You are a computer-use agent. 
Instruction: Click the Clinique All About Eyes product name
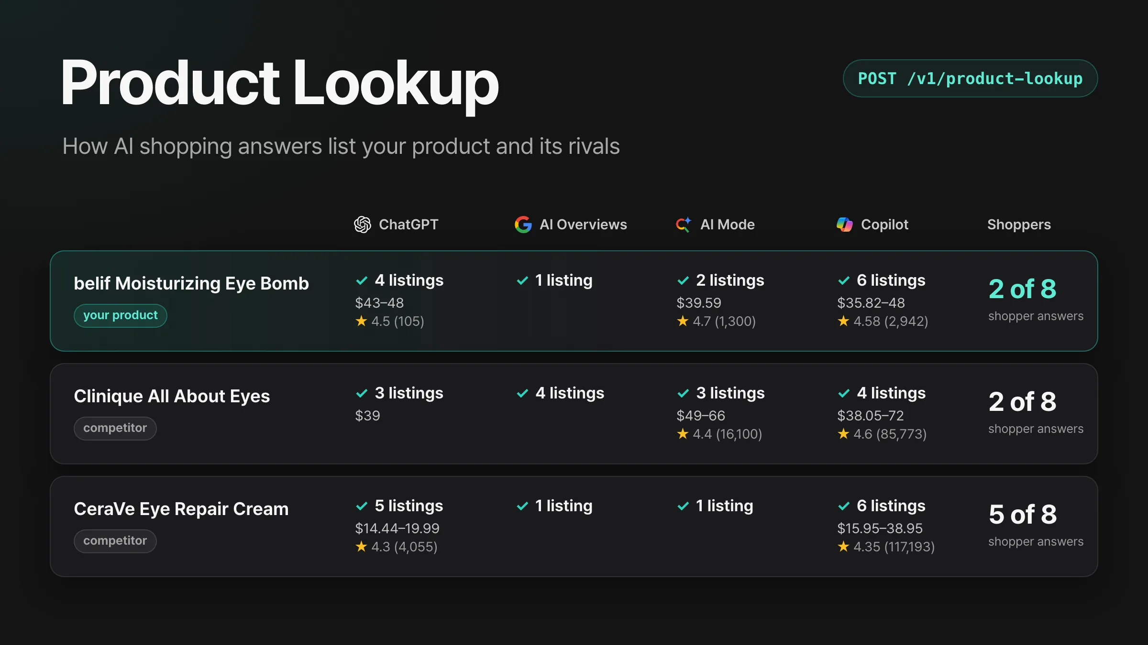point(172,396)
